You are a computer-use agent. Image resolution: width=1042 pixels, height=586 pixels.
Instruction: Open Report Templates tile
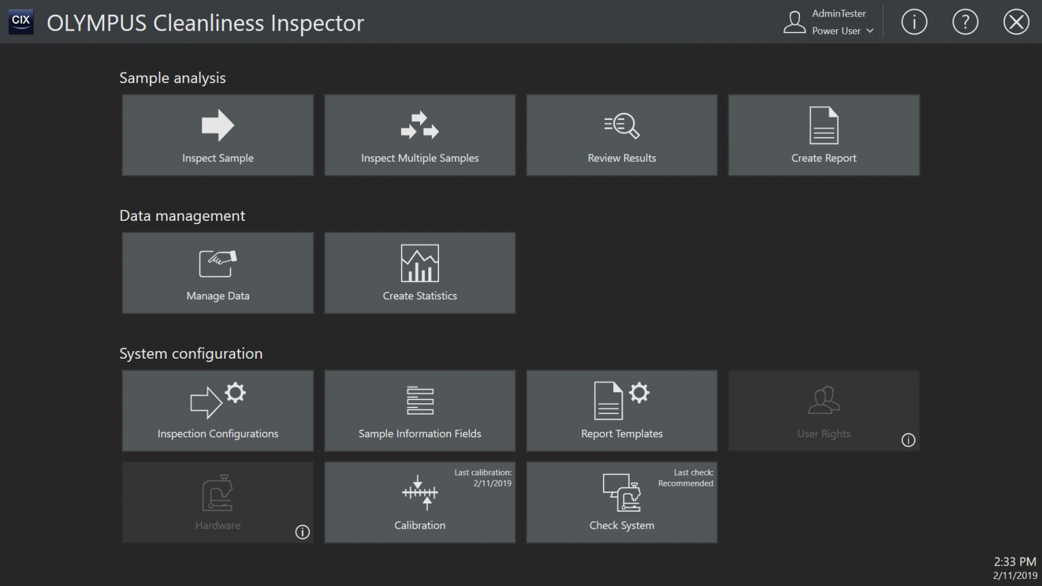(x=621, y=411)
